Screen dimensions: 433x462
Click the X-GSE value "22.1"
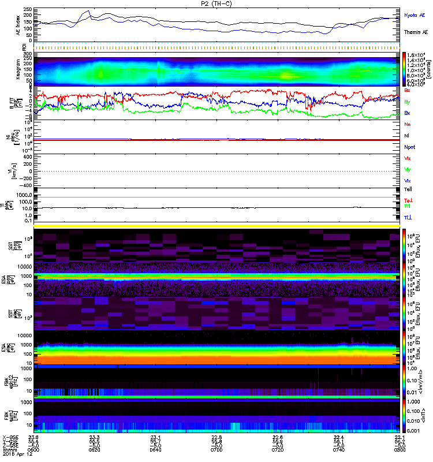[x=400, y=437]
